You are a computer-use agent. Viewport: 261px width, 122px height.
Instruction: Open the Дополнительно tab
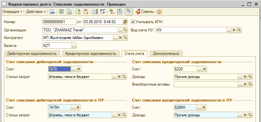tap(166, 54)
